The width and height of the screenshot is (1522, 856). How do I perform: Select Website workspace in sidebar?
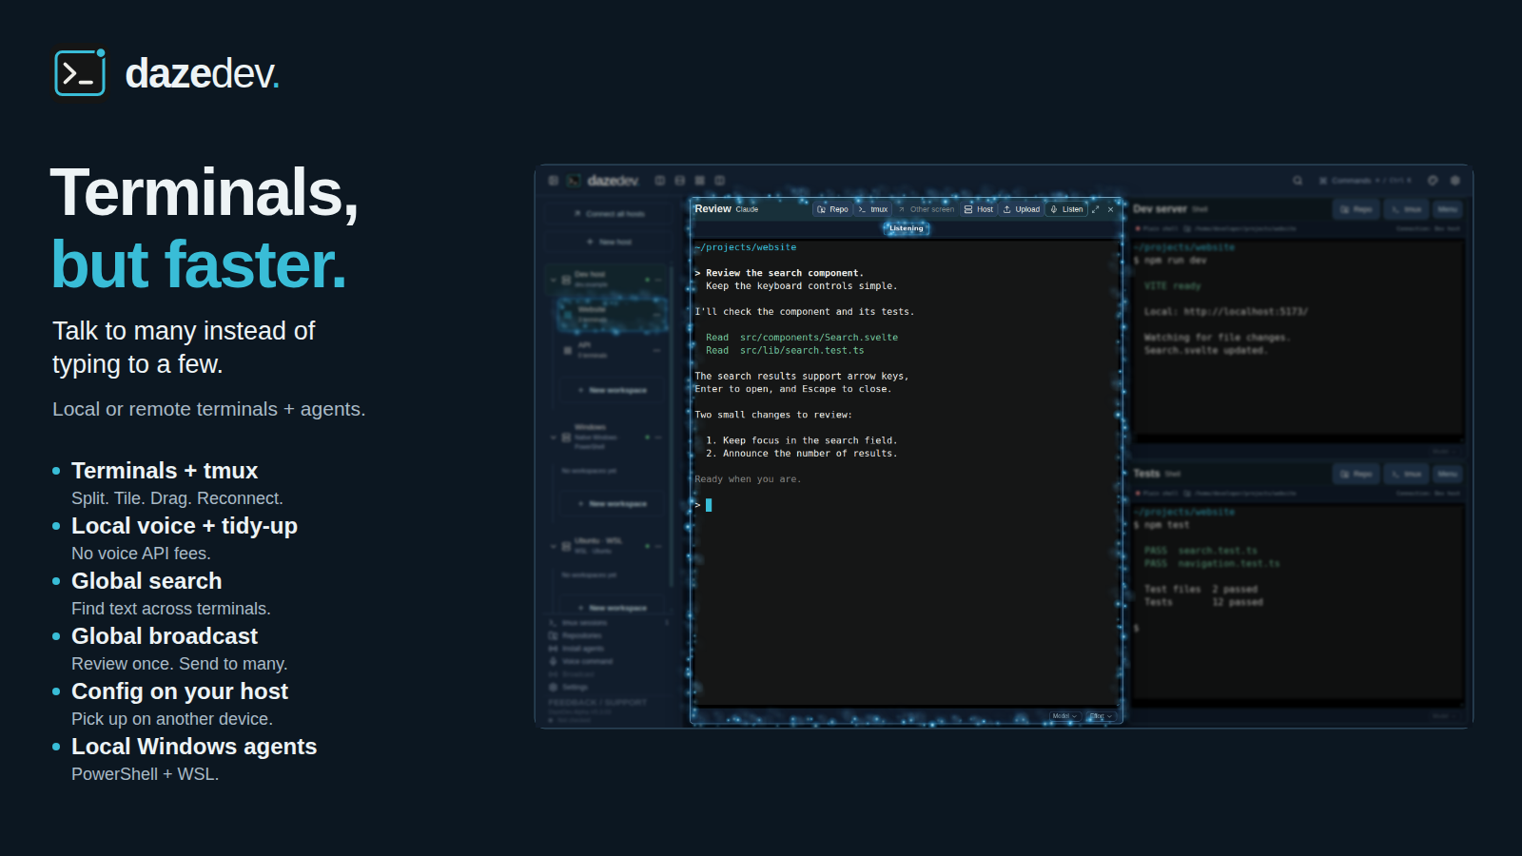[614, 314]
